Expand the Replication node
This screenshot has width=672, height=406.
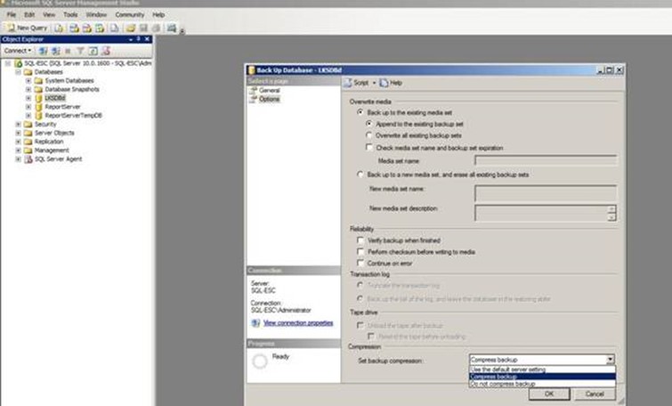point(18,142)
